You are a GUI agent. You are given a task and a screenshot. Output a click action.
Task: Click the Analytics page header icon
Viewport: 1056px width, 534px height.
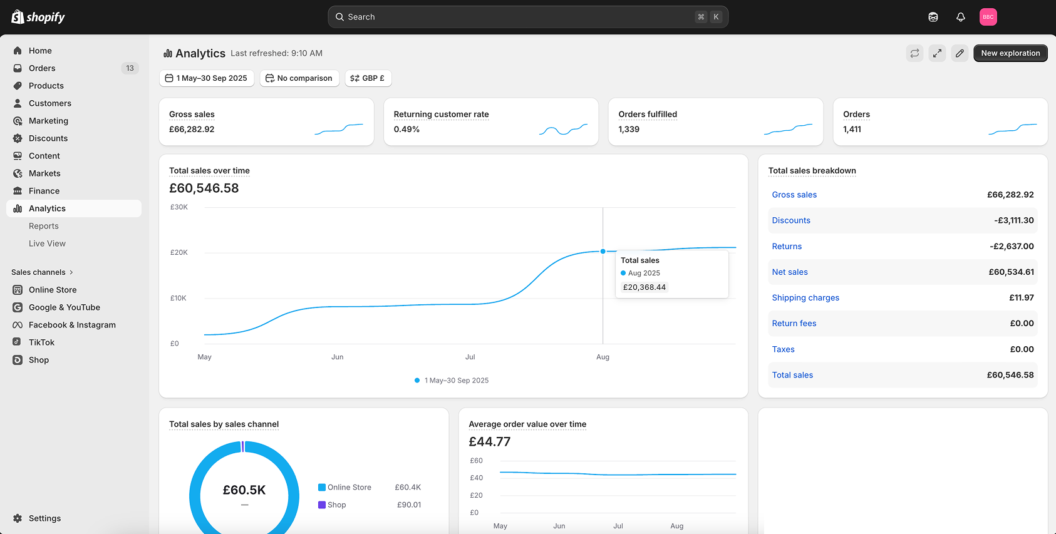coord(168,53)
